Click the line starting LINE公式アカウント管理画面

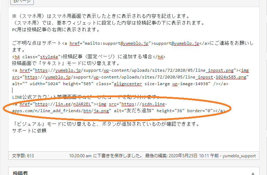87,97
